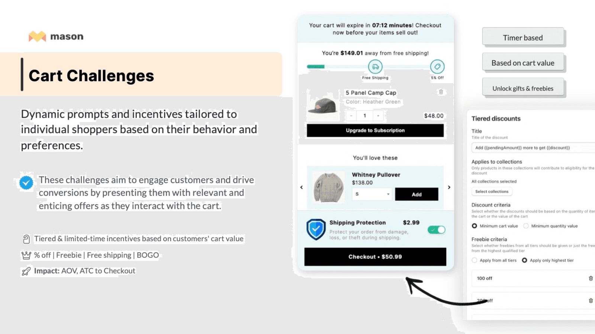This screenshot has height=334, width=595.
Task: Delete the 5 Panel Camp Cap item
Action: pyautogui.click(x=441, y=92)
